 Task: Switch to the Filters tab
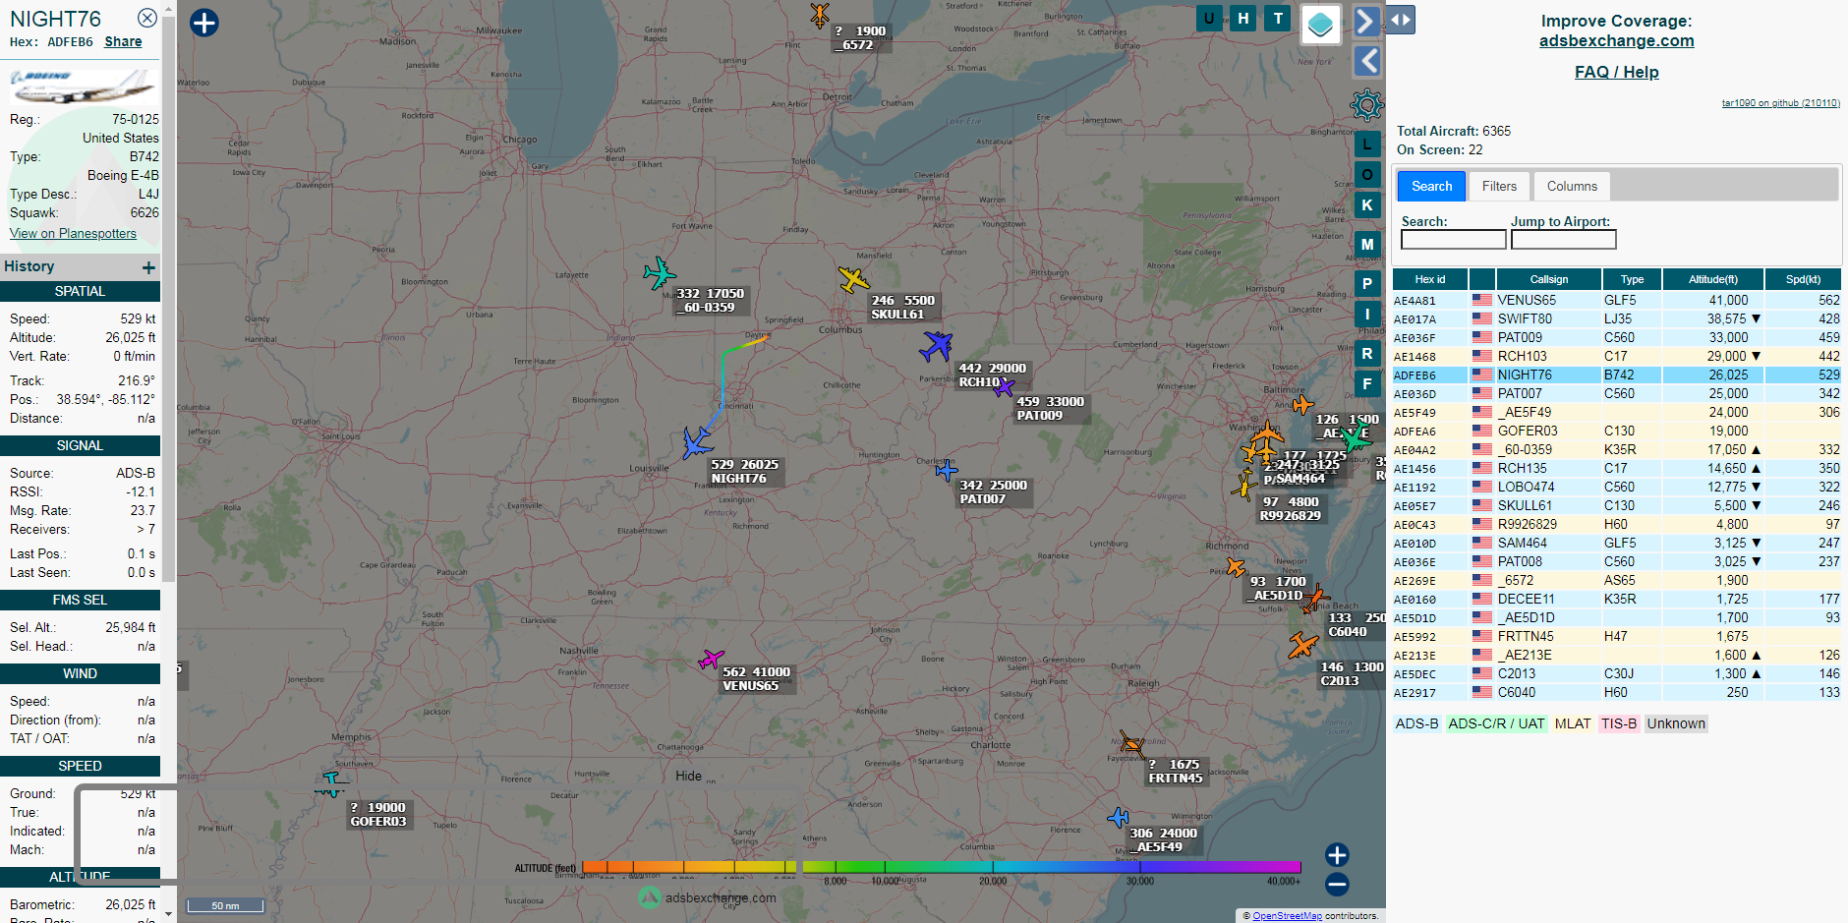pos(1499,186)
